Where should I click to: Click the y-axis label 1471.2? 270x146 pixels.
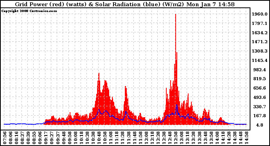coord(260,42)
